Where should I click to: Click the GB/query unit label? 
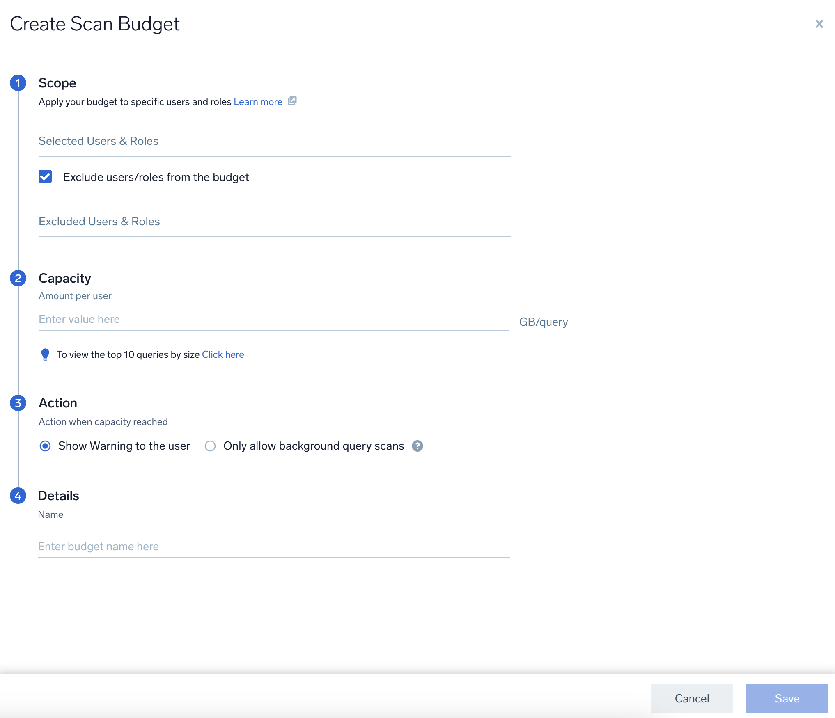click(544, 322)
